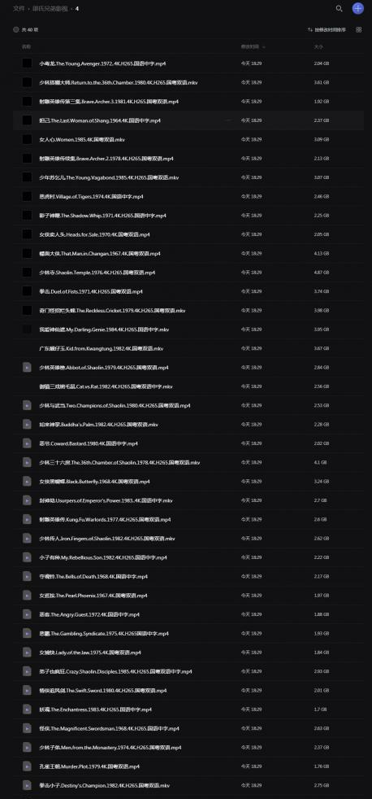This screenshot has height=799, width=372.
Task: Open the search magnifier icon
Action: [x=340, y=8]
